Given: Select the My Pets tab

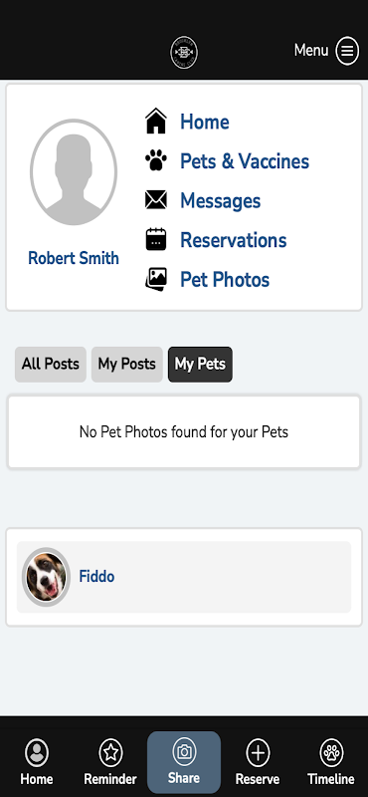Looking at the screenshot, I should [x=200, y=364].
